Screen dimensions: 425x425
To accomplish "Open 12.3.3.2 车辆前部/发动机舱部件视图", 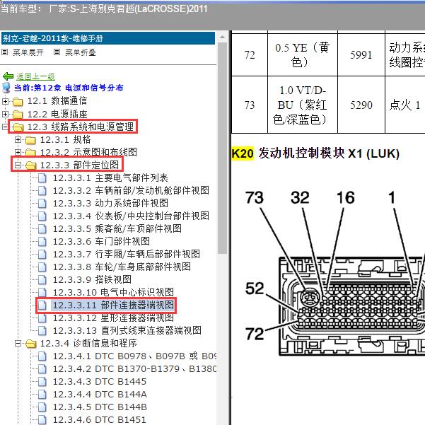I will tap(131, 190).
